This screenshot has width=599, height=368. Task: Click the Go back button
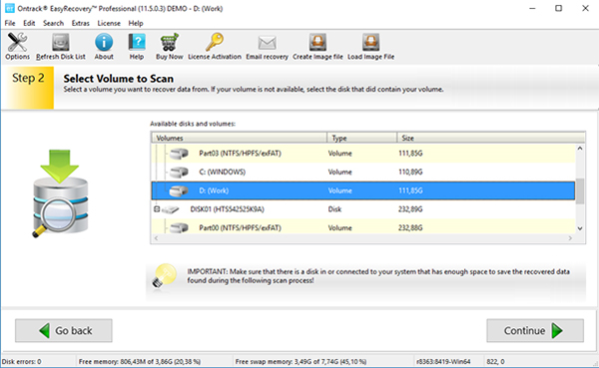[x=64, y=330]
